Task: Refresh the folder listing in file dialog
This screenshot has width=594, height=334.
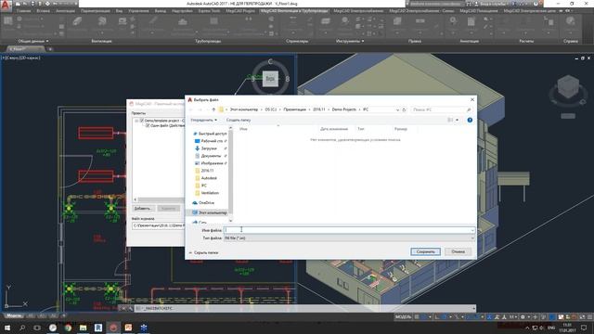Action: coord(405,109)
